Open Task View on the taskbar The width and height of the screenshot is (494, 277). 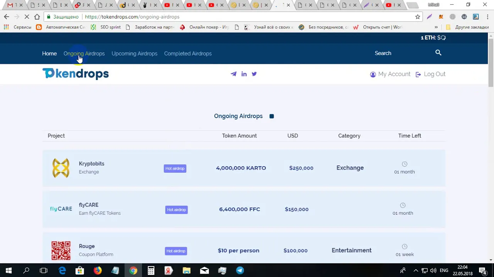(44, 270)
